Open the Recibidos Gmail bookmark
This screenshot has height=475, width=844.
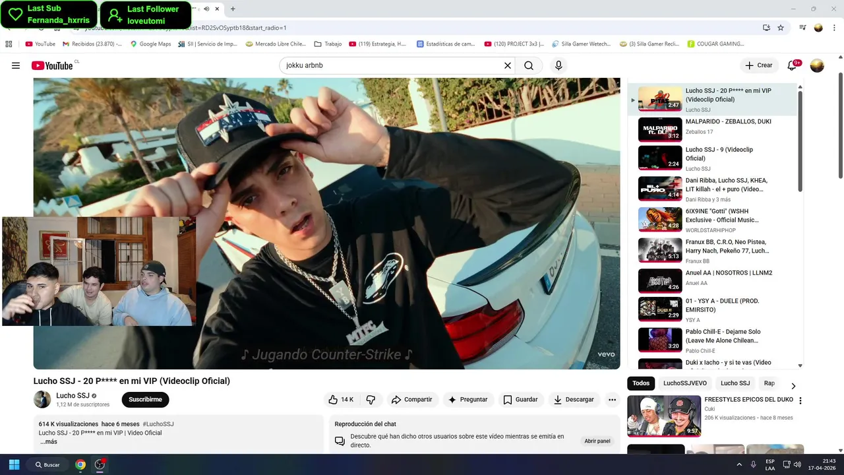[x=92, y=44]
